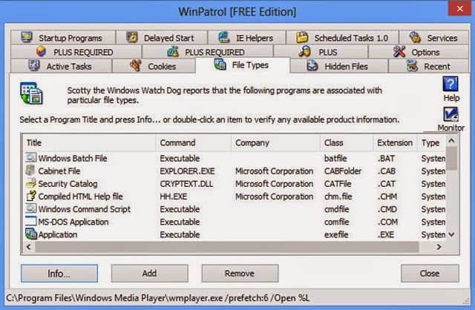
Task: Select the CABFolder class cell
Action: (x=343, y=171)
